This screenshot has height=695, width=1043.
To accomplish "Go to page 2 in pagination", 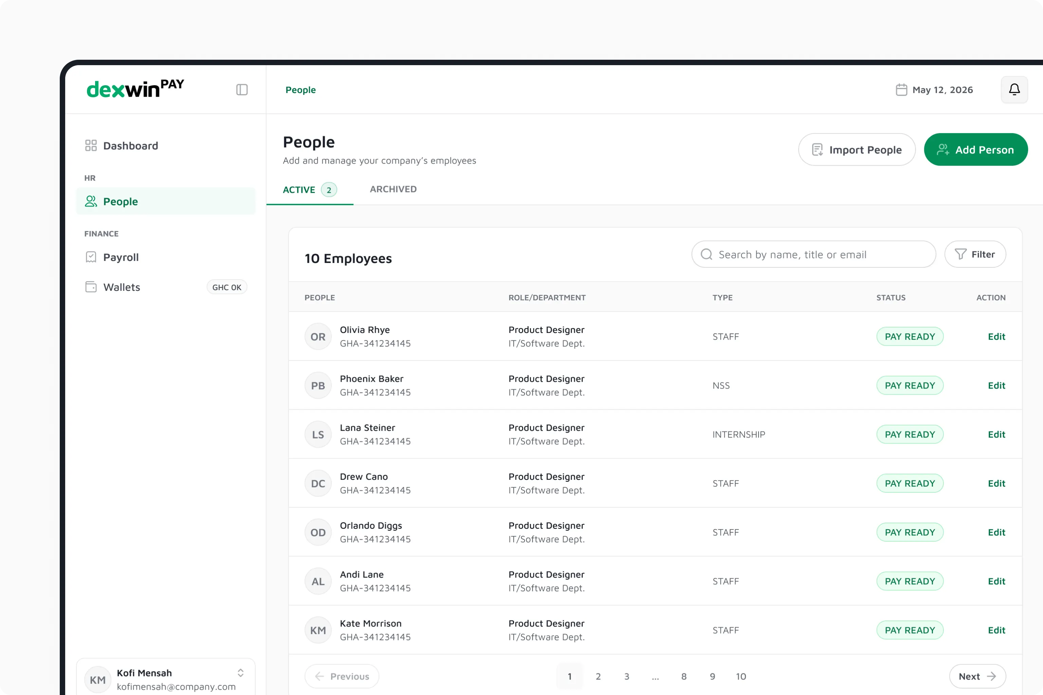I will tap(598, 676).
